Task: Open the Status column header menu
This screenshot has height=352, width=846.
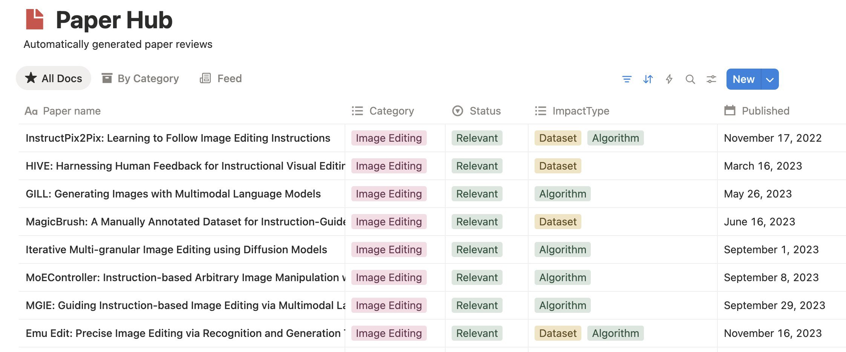Action: pos(485,111)
